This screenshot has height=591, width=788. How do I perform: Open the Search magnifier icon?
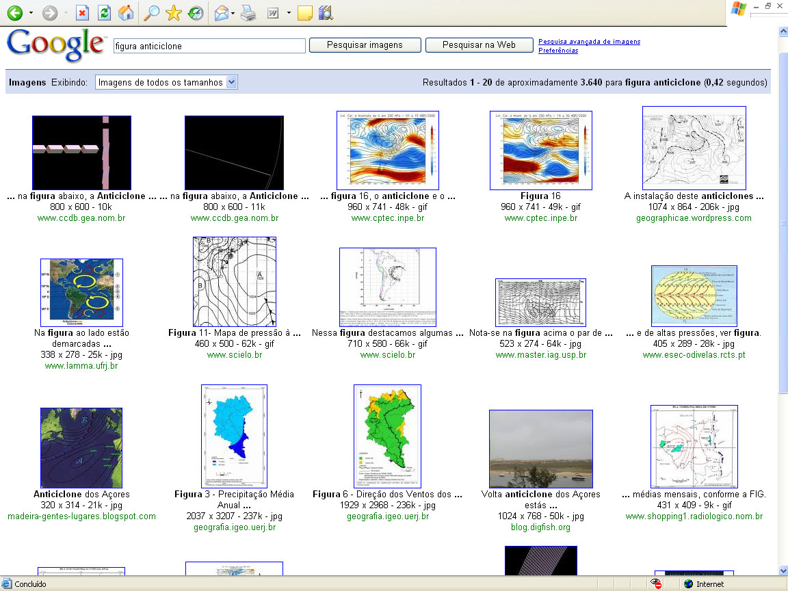click(x=152, y=13)
